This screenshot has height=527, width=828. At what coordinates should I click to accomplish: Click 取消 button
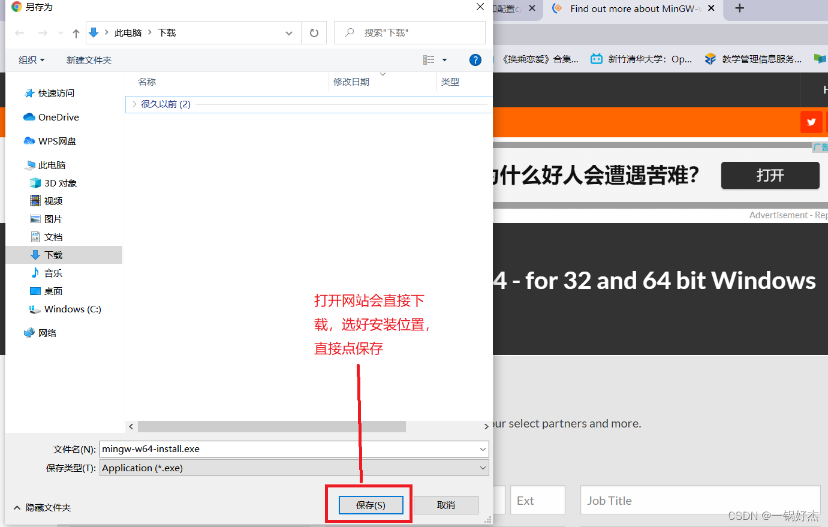(446, 505)
